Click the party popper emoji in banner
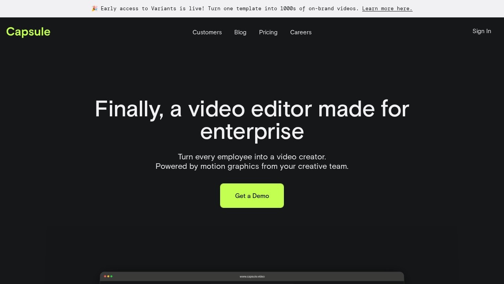Image resolution: width=504 pixels, height=284 pixels. coord(94,9)
